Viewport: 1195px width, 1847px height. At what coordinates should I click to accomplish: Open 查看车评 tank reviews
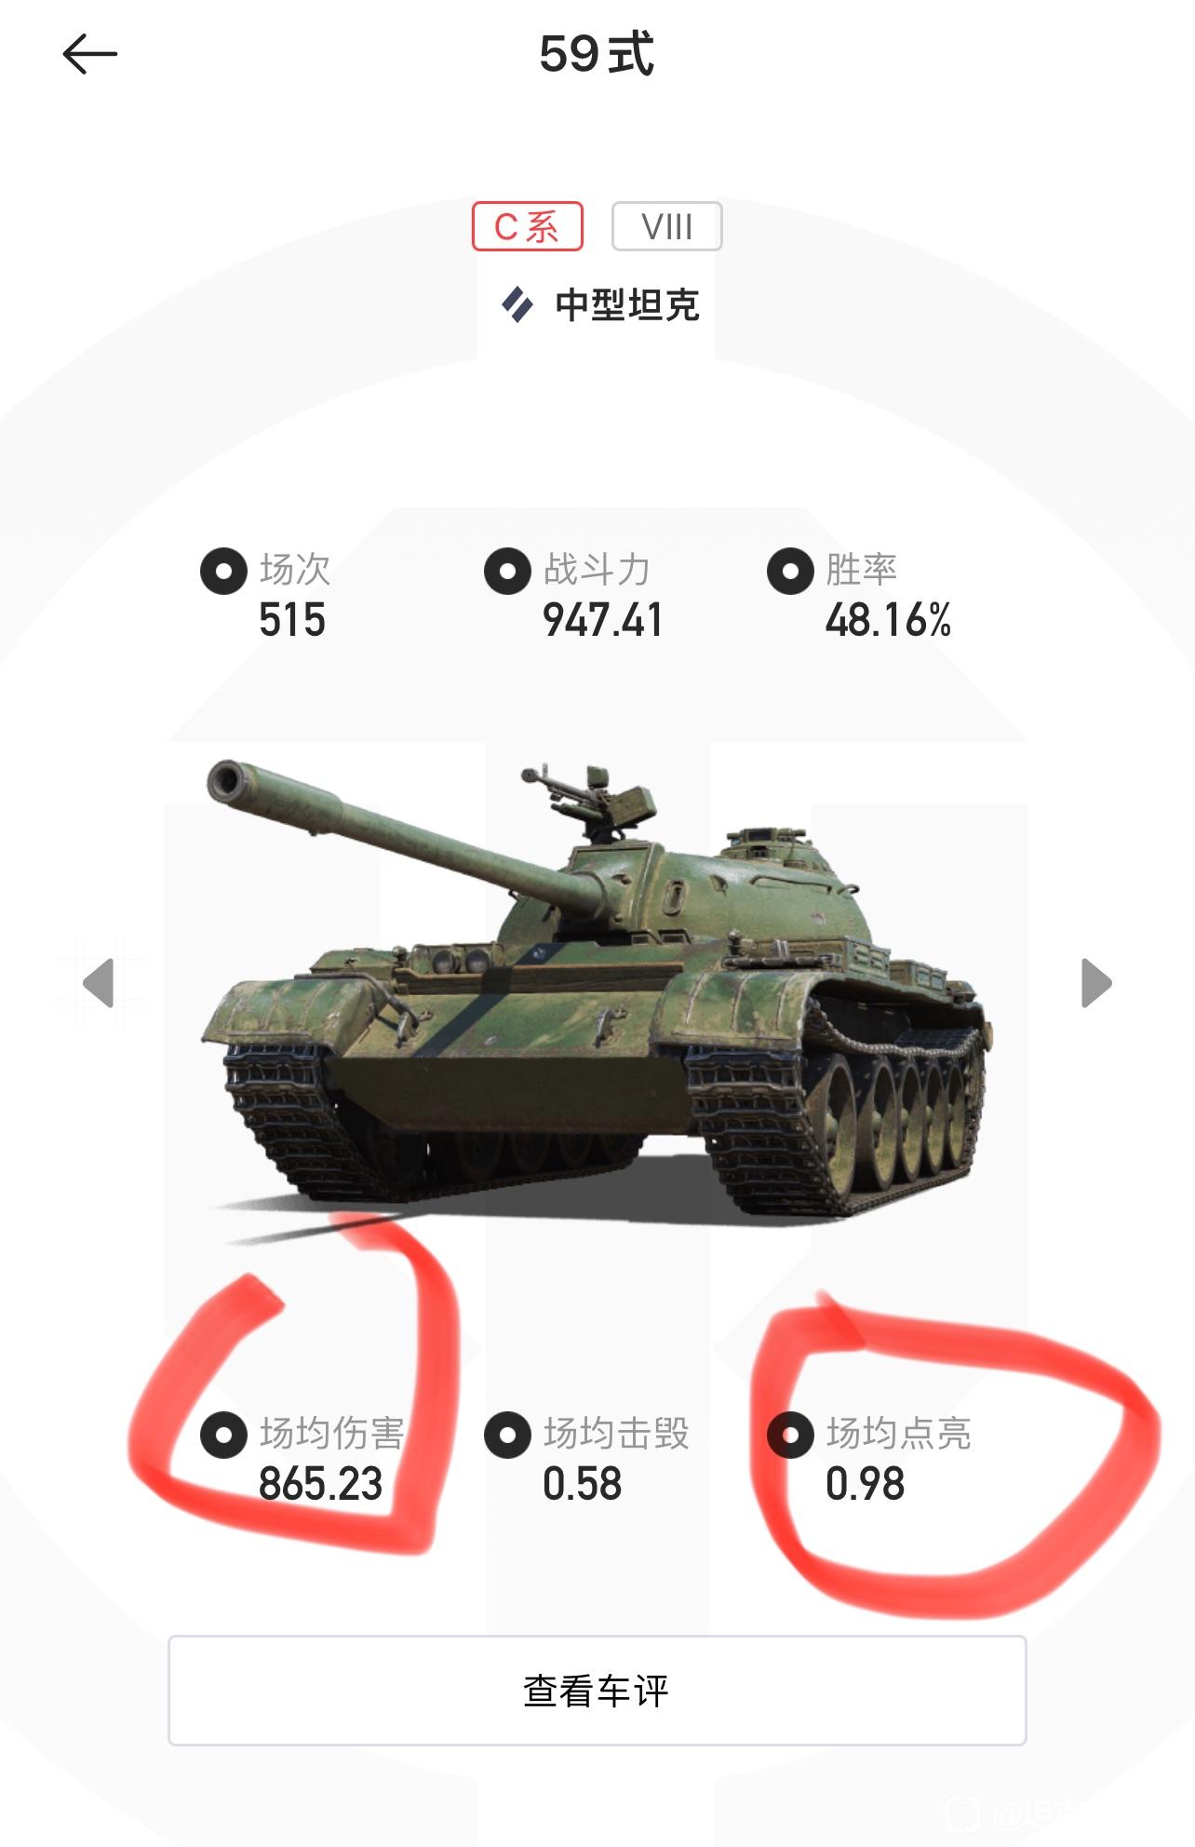click(597, 1690)
